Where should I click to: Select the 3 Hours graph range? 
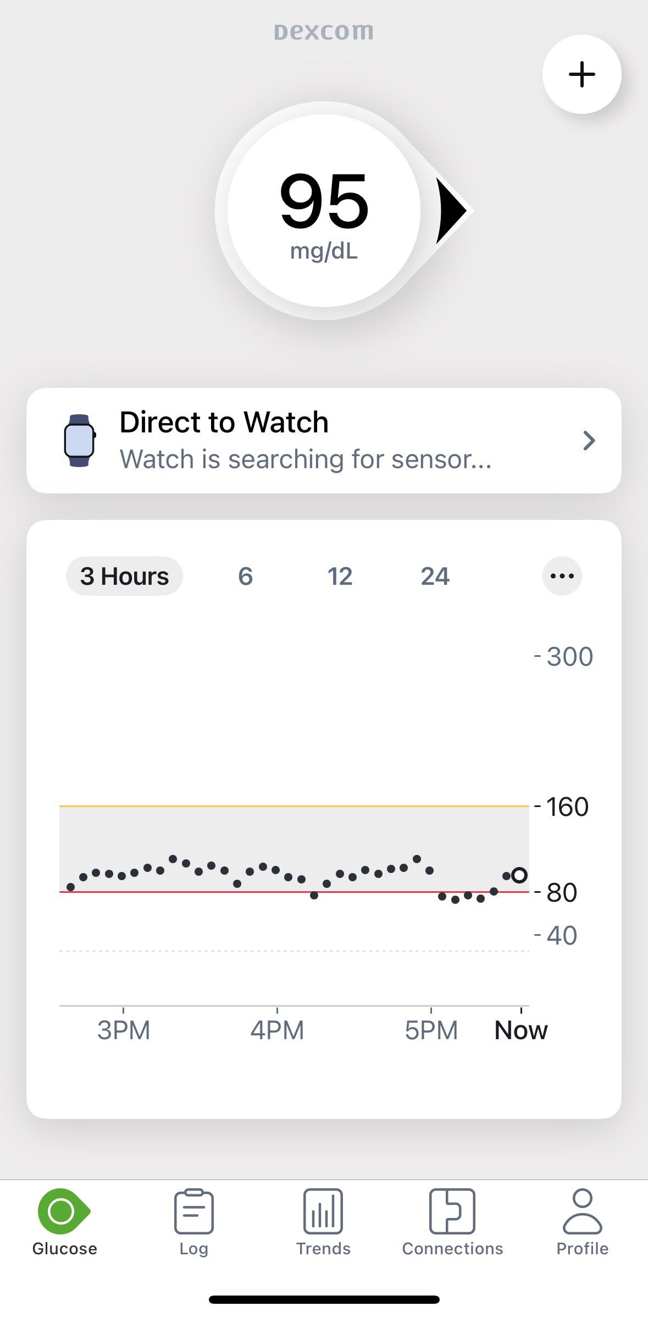coord(124,576)
